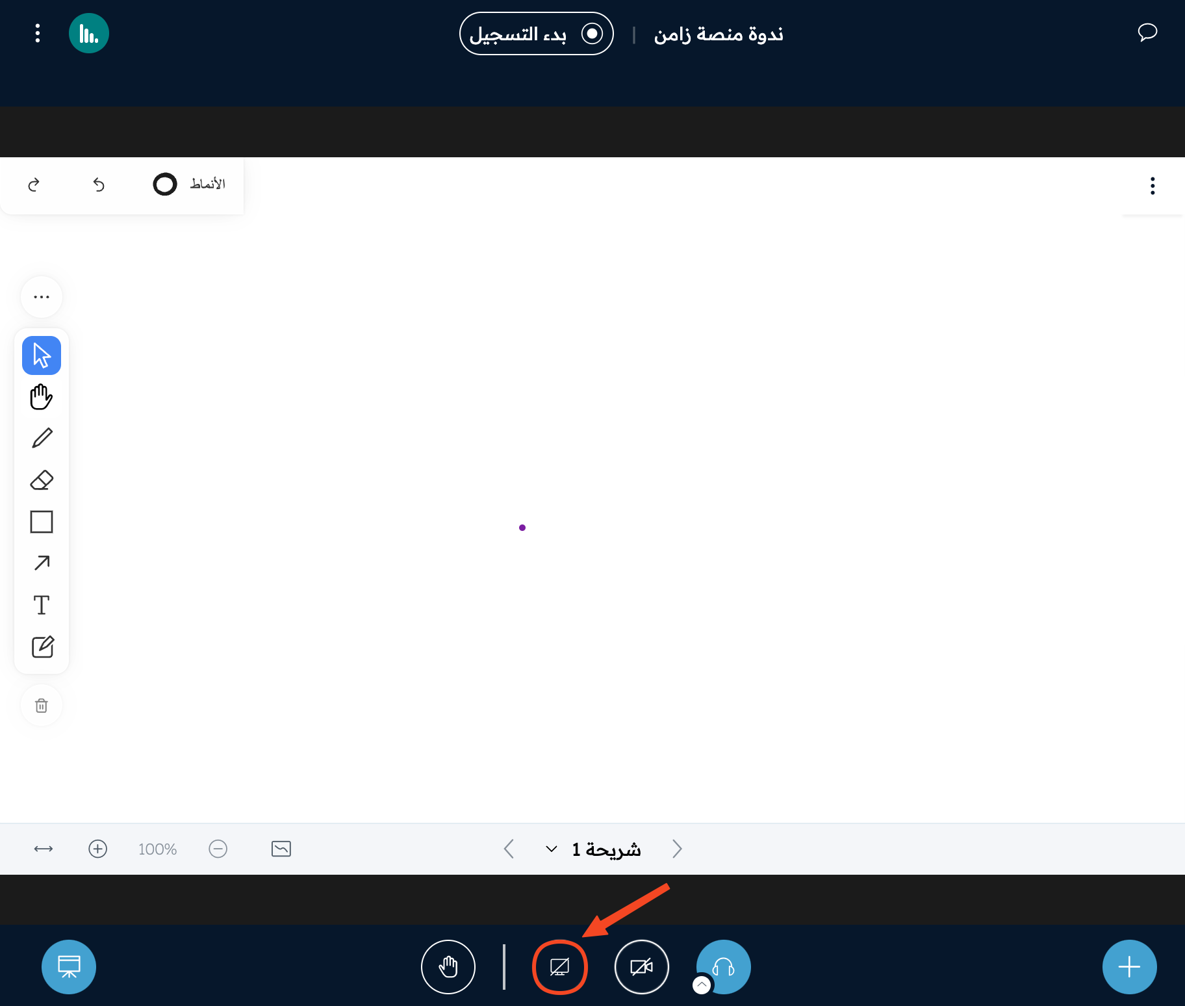
Task: Open the public chat bubble icon
Action: [x=1147, y=32]
